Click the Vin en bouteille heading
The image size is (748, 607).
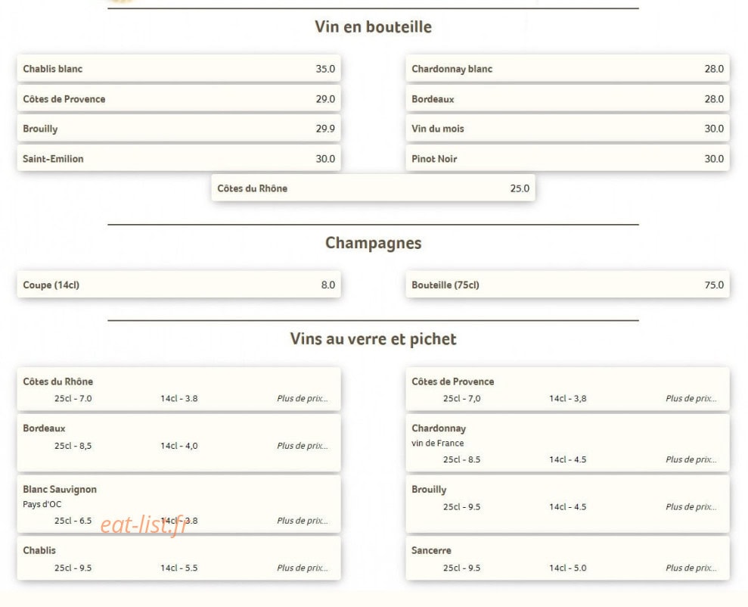tap(374, 26)
